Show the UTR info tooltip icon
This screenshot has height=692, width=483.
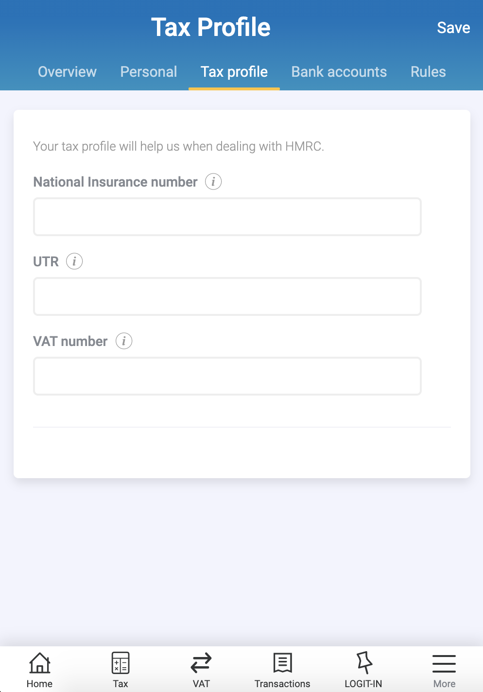click(74, 261)
